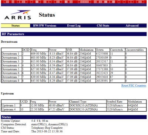Select the -8.13 dBmV power value

point(56,54)
